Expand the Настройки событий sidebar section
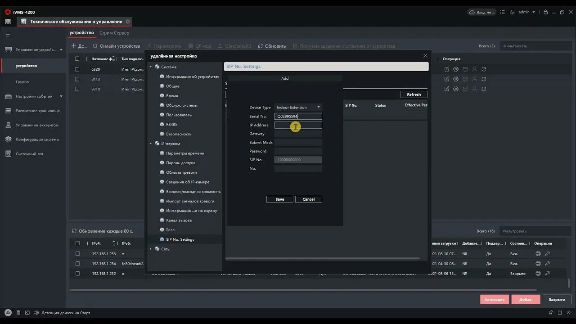Screen dimensions: 576x324 click(x=61, y=96)
